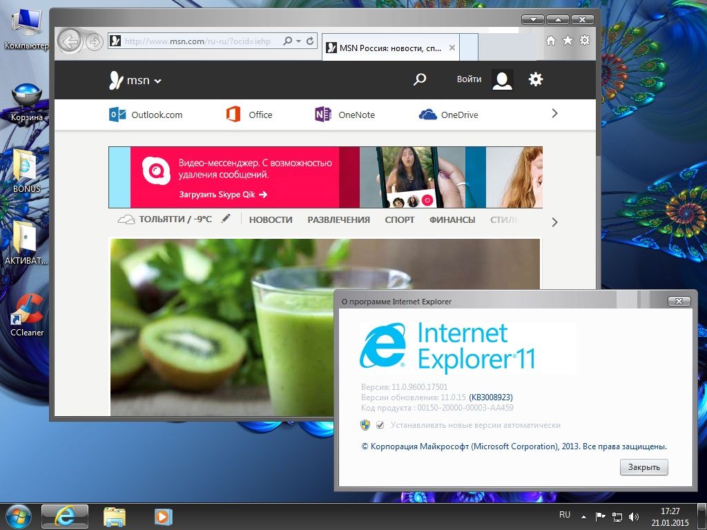The width and height of the screenshot is (707, 530).
Task: Click the Microsoft Corporation copyright link
Action: [x=514, y=446]
